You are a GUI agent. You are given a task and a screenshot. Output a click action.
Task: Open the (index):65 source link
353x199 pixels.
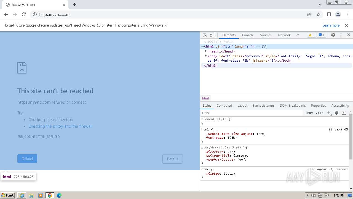(x=338, y=129)
